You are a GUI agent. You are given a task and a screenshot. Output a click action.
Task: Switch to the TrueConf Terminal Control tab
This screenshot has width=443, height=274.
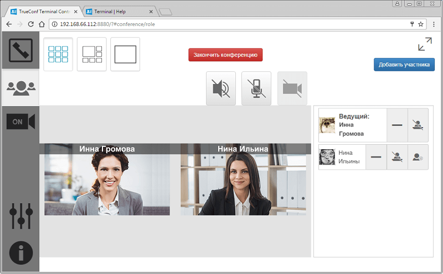click(43, 10)
